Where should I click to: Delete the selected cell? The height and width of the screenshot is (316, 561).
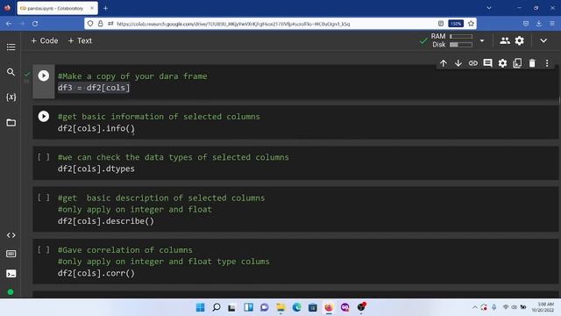pyautogui.click(x=532, y=63)
